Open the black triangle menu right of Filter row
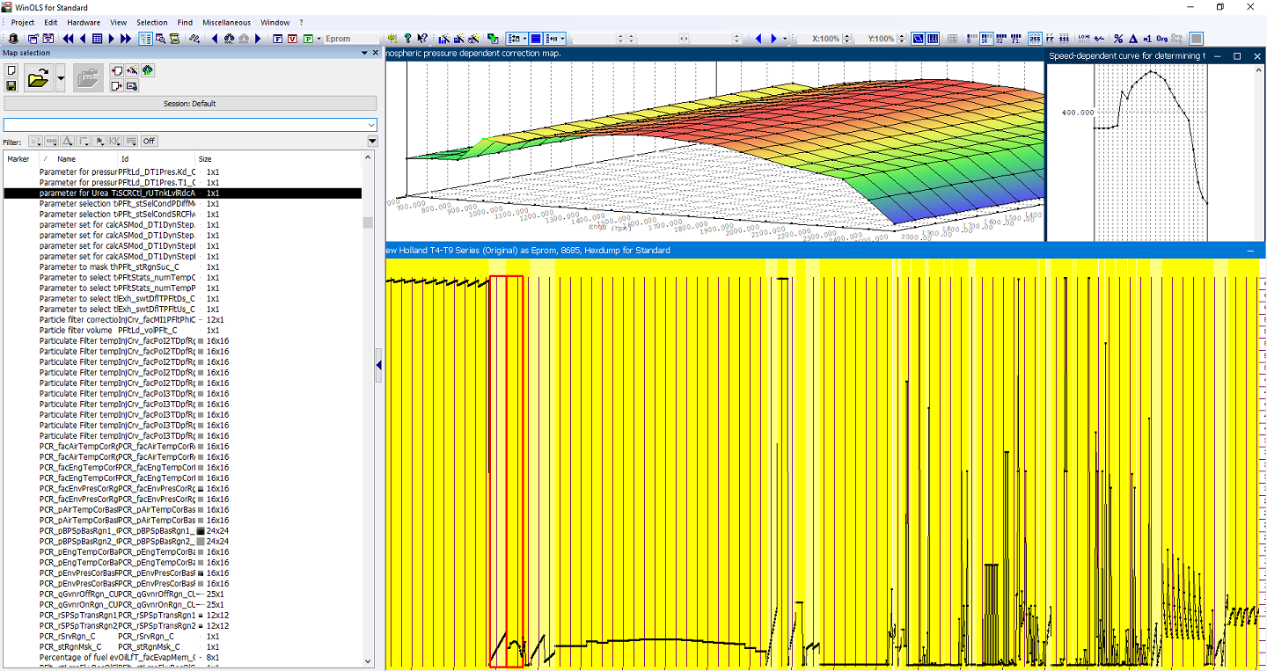Image resolution: width=1267 pixels, height=671 pixels. [372, 142]
